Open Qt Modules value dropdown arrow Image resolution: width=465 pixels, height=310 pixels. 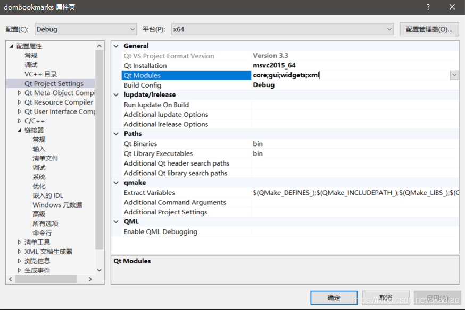coord(454,75)
